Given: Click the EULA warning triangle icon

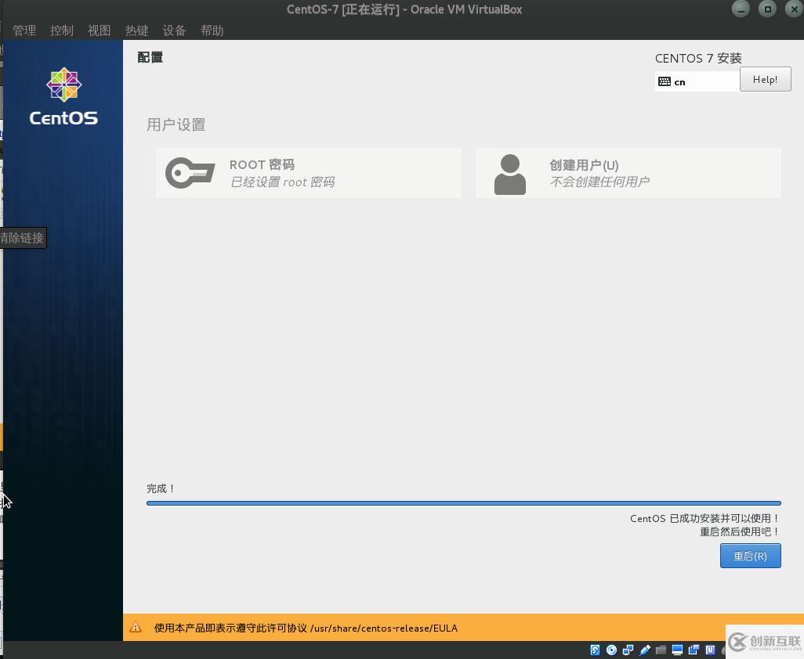Looking at the screenshot, I should tap(136, 627).
